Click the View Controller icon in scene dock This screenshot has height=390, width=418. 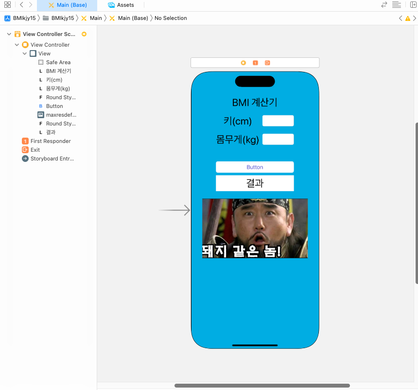(243, 63)
